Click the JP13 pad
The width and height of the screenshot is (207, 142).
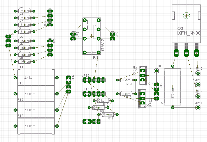click(198, 85)
